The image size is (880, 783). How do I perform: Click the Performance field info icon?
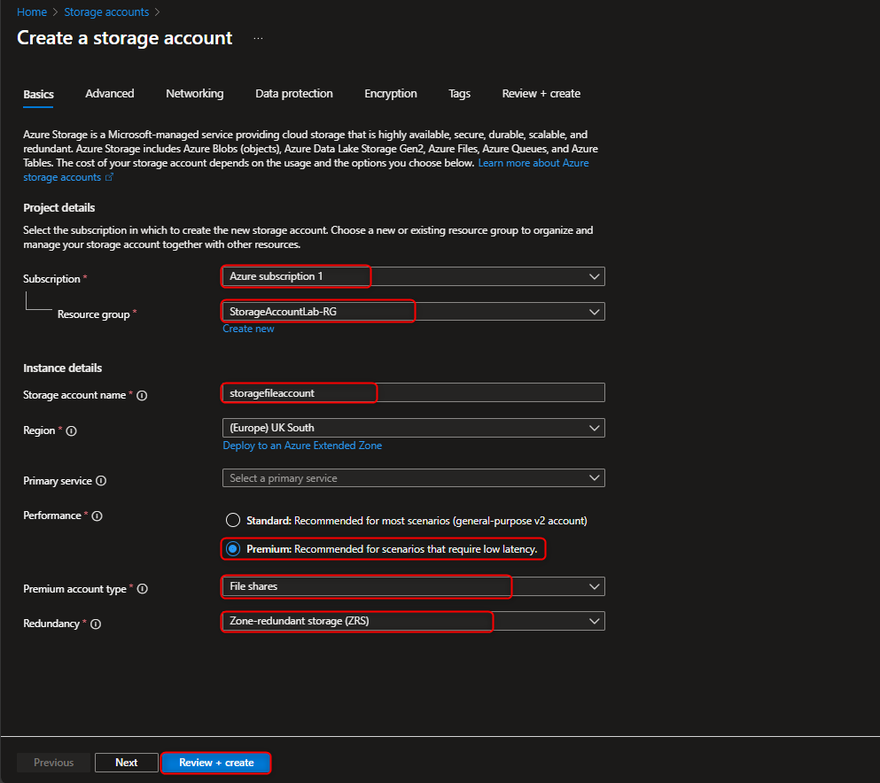[x=97, y=516]
